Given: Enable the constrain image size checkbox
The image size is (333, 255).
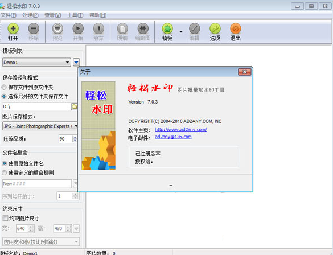Looking at the screenshot, I should [x=5, y=218].
